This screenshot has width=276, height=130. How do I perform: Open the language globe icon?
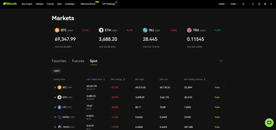click(x=265, y=4)
